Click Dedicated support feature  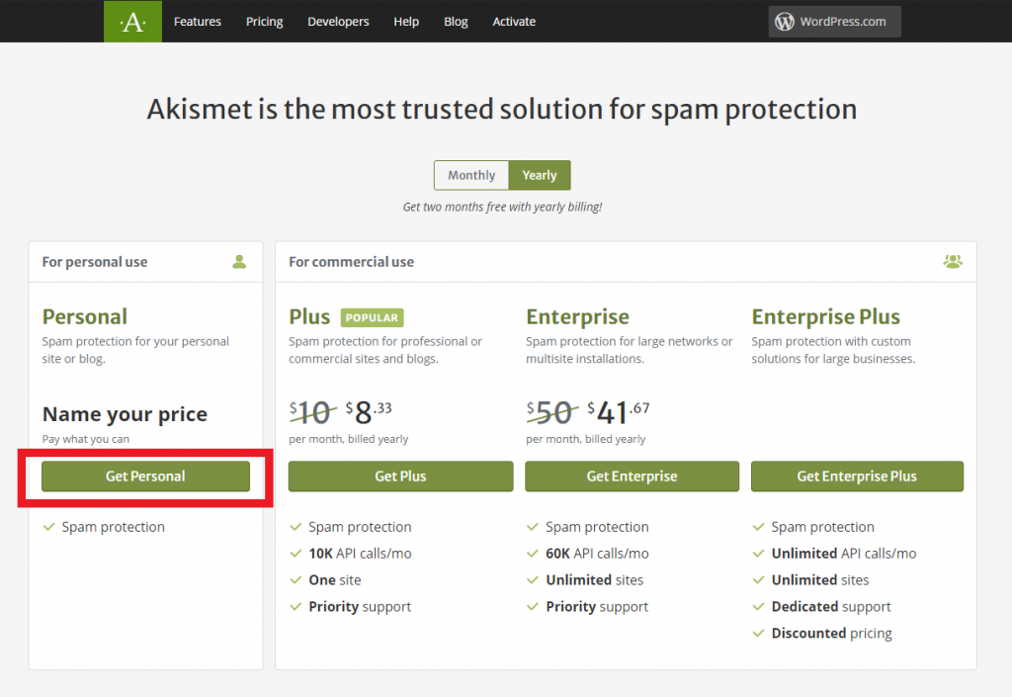coord(831,607)
